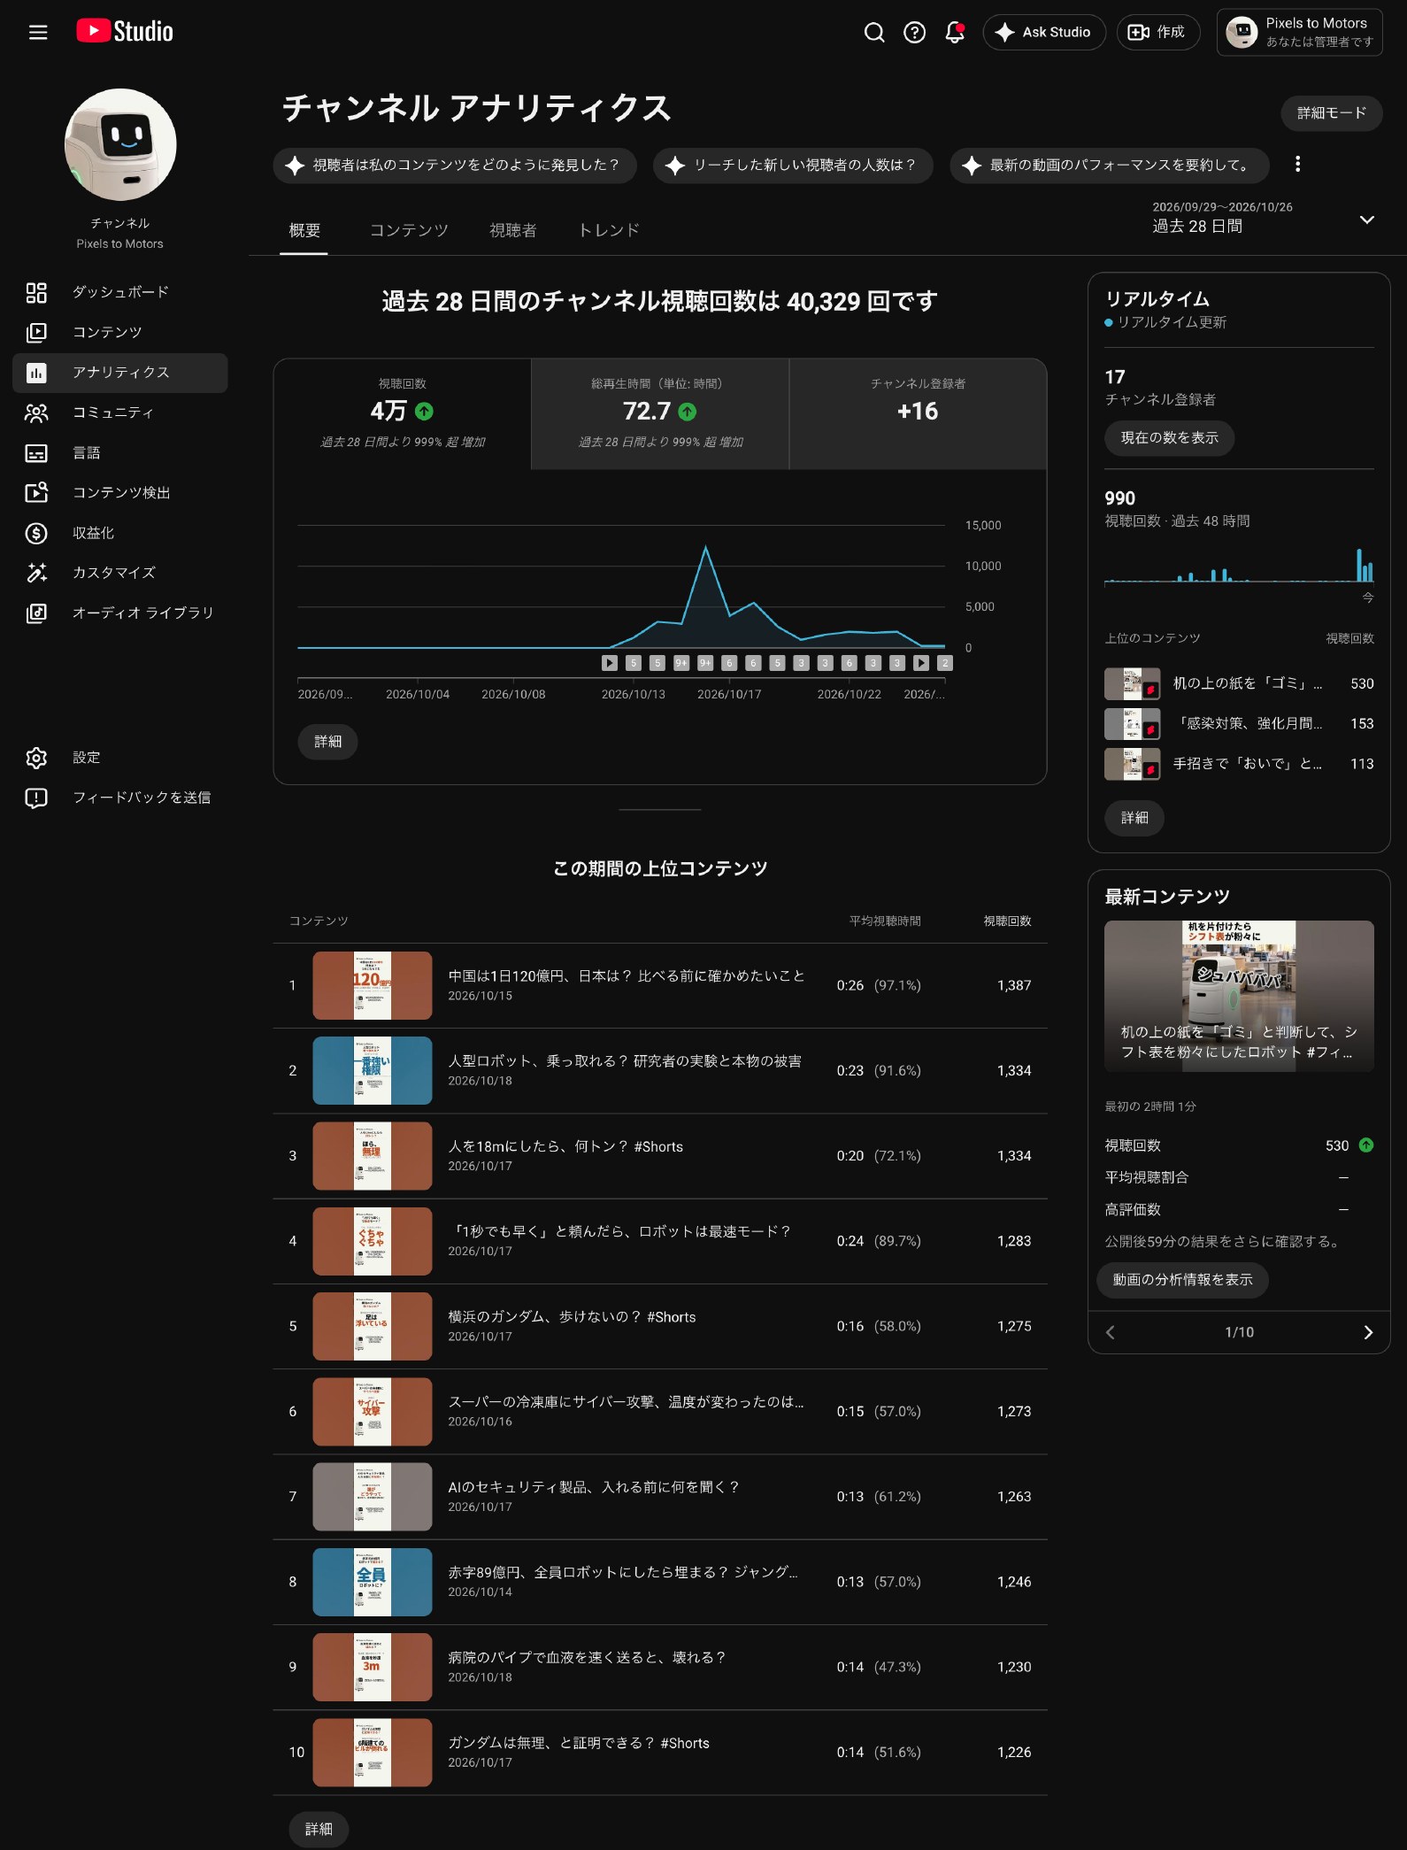
Task: Switch to the 視聴者 tab
Action: (513, 230)
